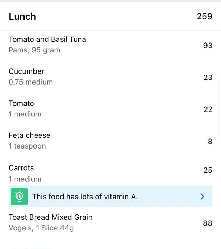221x249 pixels.
Task: Click the 88 calorie value for toast
Action: (208, 223)
